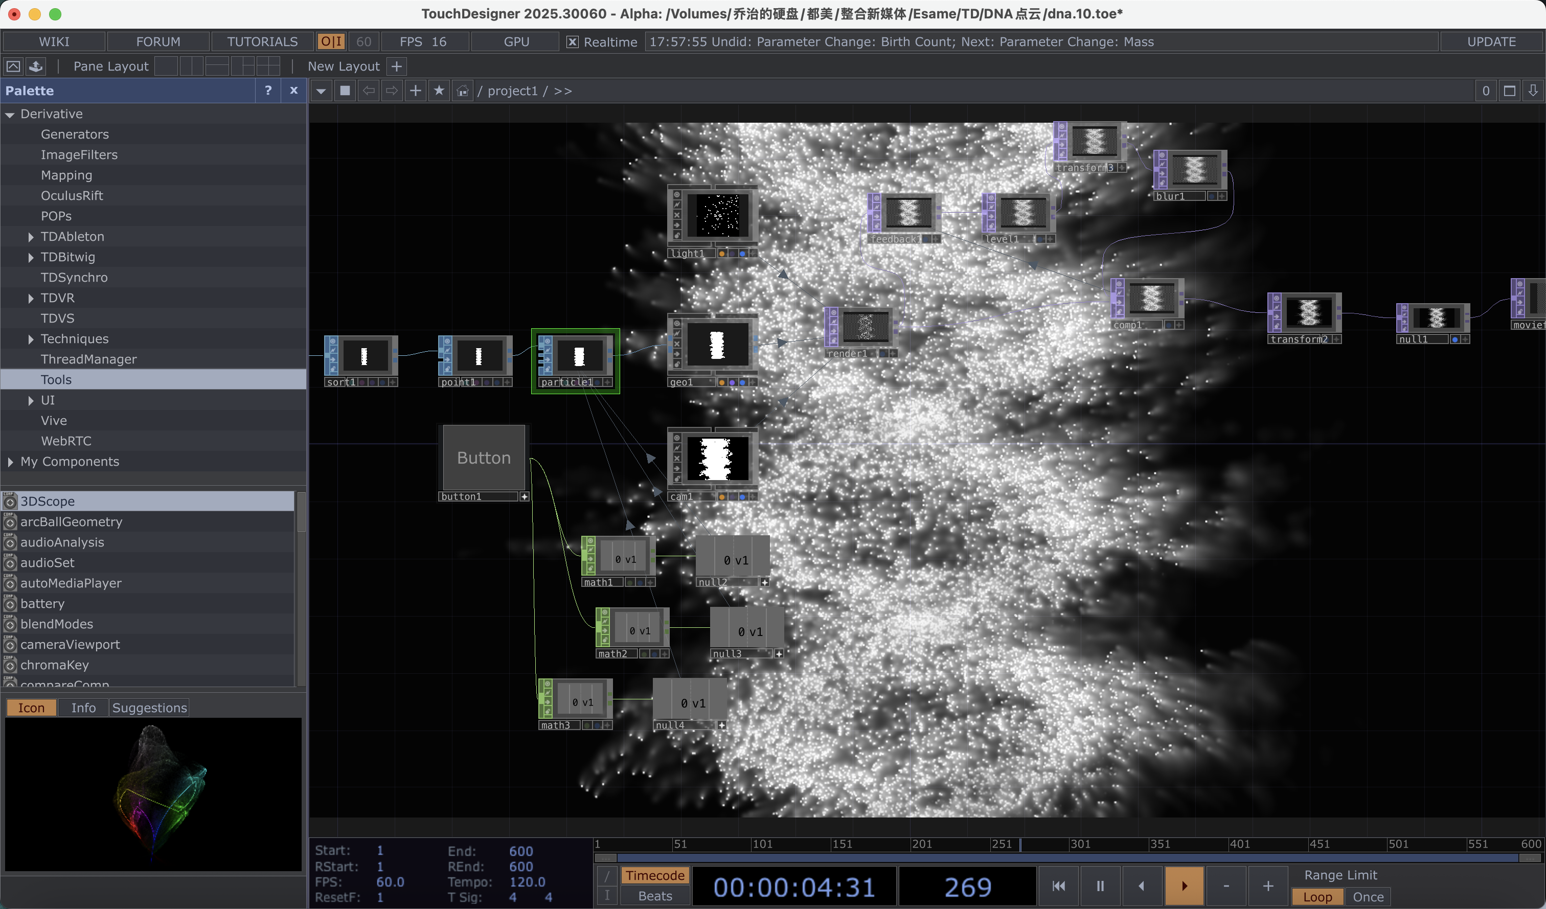Click the bookmark star icon
Viewport: 1546px width, 909px height.
pos(439,91)
